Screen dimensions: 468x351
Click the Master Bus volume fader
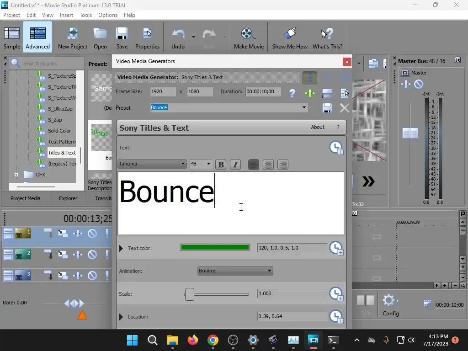(410, 133)
